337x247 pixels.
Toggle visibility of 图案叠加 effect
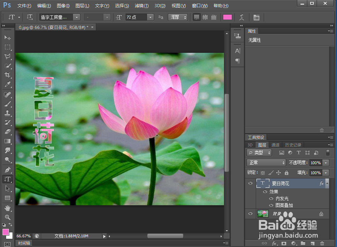click(271, 205)
